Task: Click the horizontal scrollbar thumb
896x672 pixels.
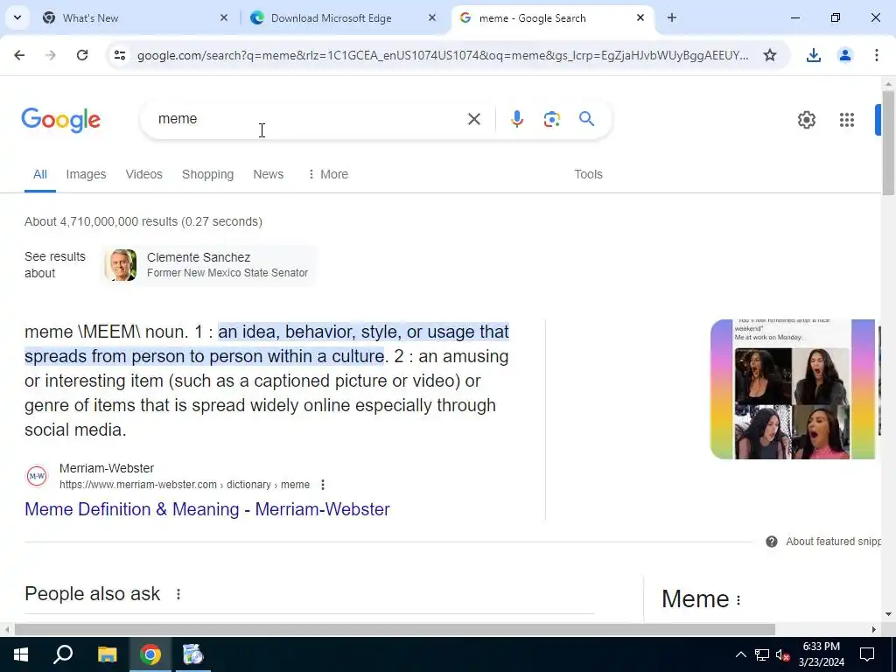Action: pyautogui.click(x=395, y=630)
